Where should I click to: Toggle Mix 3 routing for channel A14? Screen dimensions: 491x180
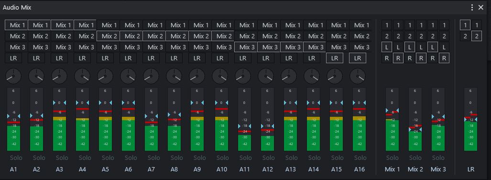click(315, 47)
